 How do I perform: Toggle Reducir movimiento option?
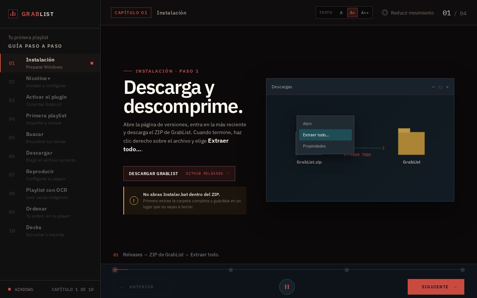(x=408, y=13)
